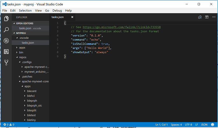Expand the apache-mynewt-c... folder
The image size is (218, 128).
point(22,67)
